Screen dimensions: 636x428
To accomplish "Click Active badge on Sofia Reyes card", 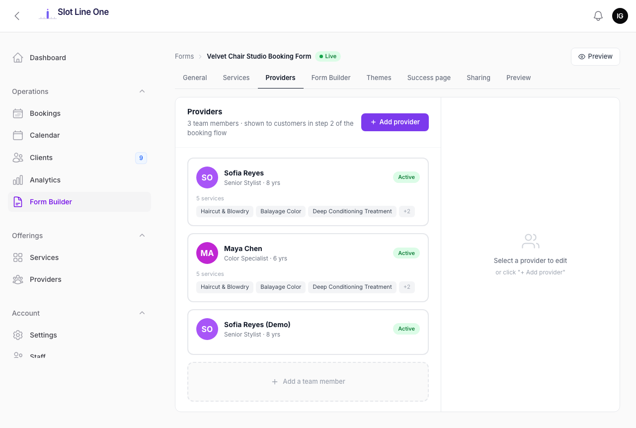I will (x=406, y=177).
